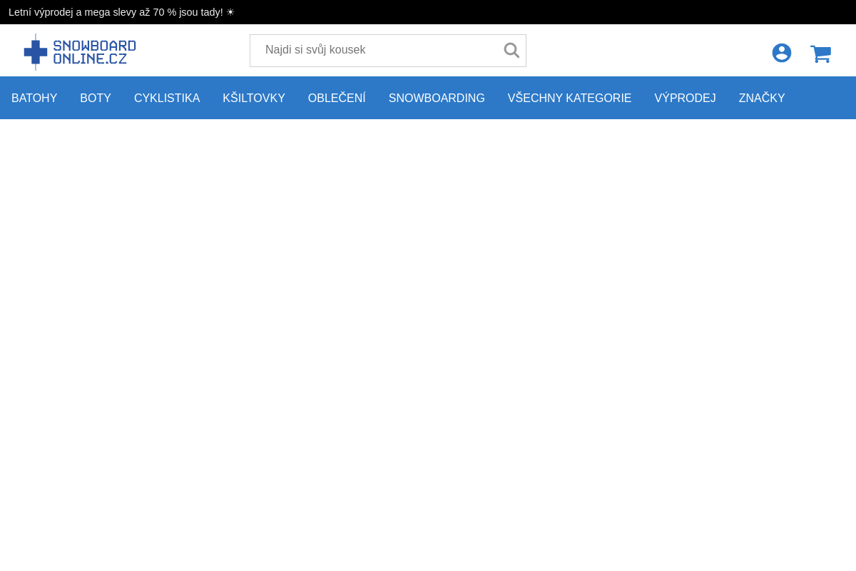Click the 'Letní výprodej' promo banner text
Image resolution: width=856 pixels, height=571 pixels.
click(121, 12)
